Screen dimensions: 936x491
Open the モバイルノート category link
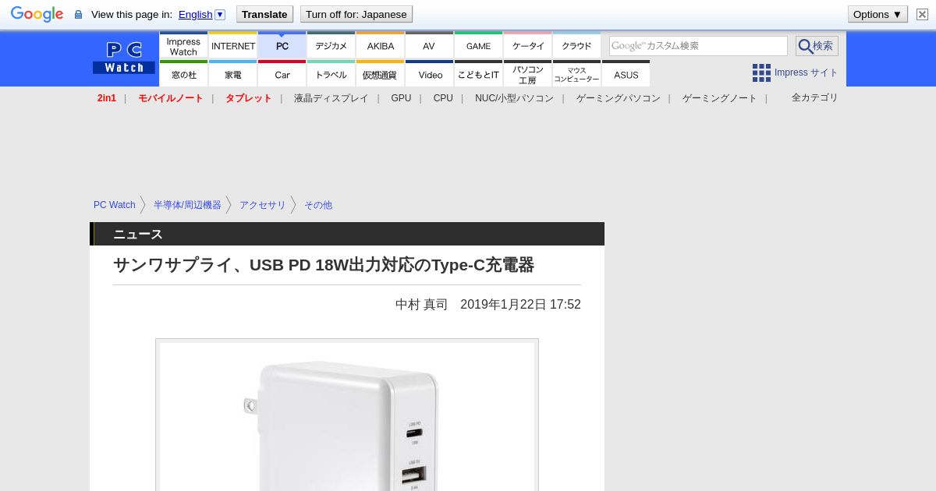click(x=170, y=98)
